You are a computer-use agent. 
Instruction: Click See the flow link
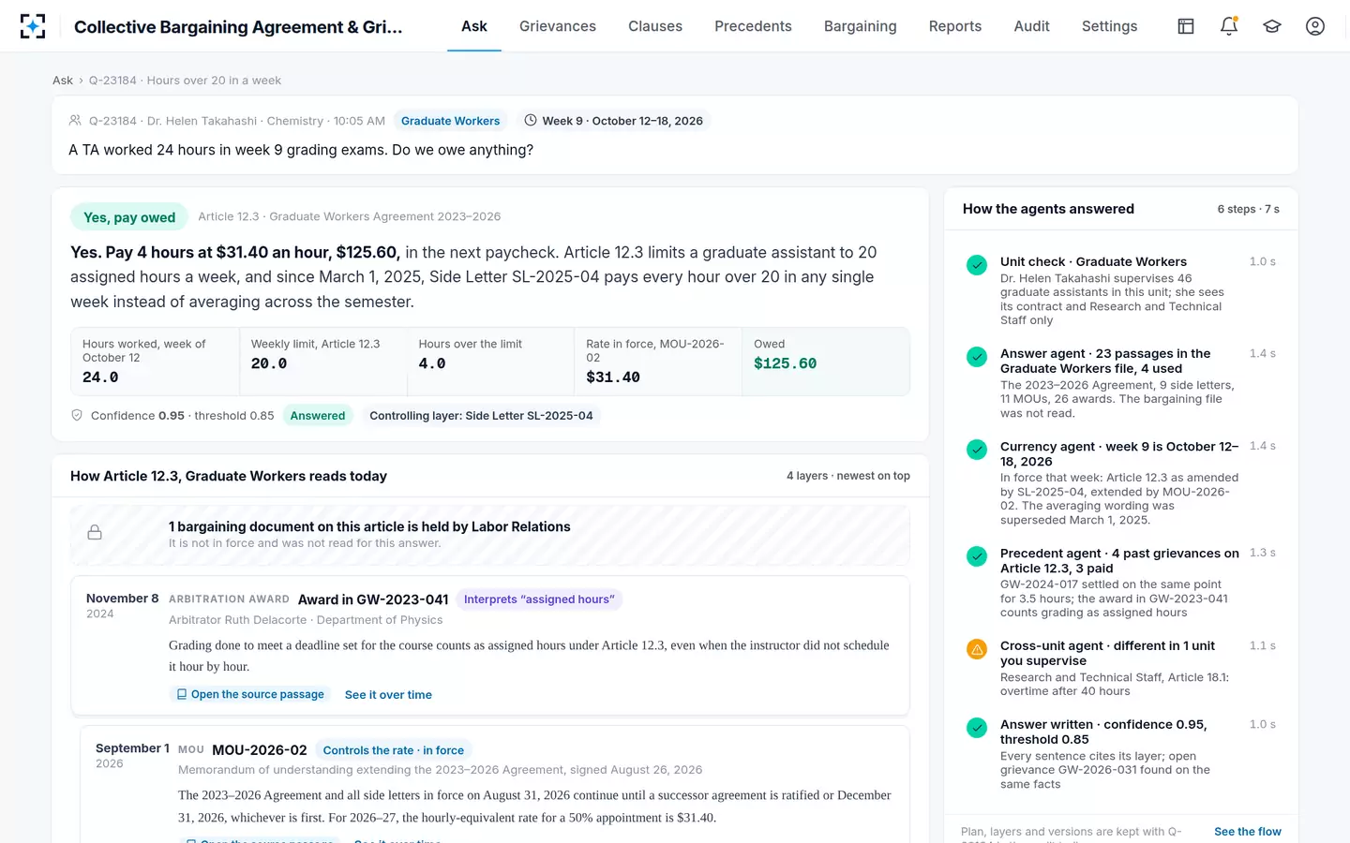pyautogui.click(x=1248, y=832)
